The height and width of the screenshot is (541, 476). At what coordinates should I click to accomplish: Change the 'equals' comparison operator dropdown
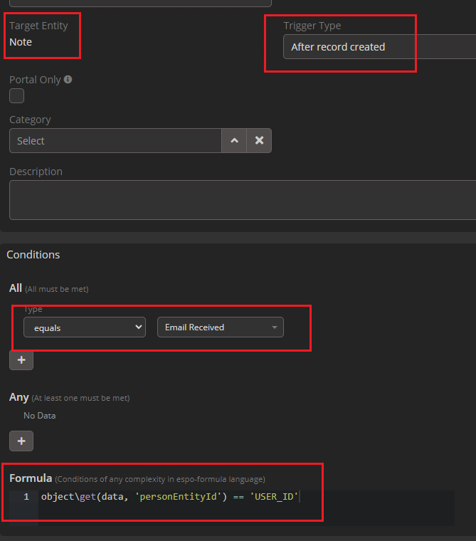tap(85, 327)
